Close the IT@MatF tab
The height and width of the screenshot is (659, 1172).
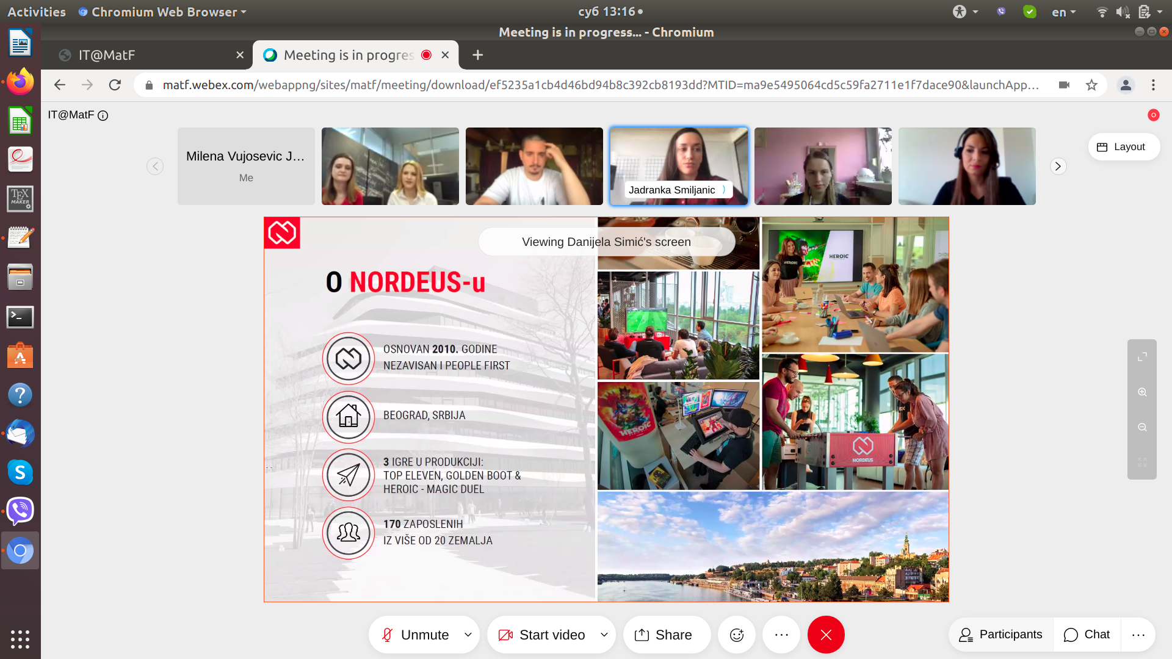tap(240, 55)
